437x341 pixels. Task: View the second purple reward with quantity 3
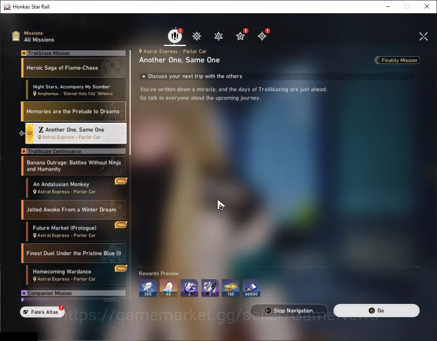point(210,288)
